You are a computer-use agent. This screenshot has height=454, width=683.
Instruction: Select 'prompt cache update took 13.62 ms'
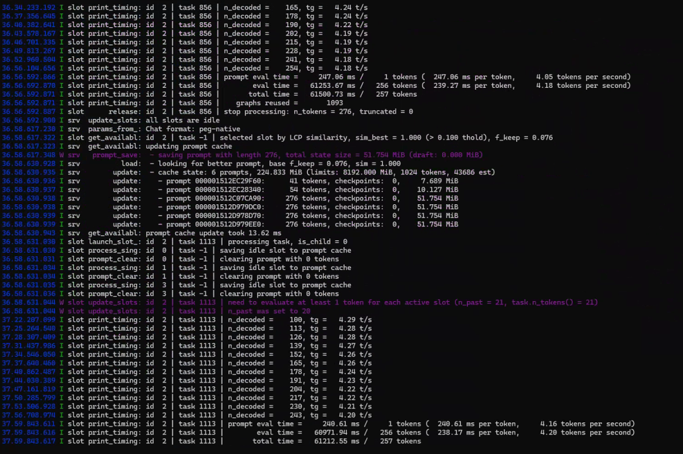coord(214,233)
